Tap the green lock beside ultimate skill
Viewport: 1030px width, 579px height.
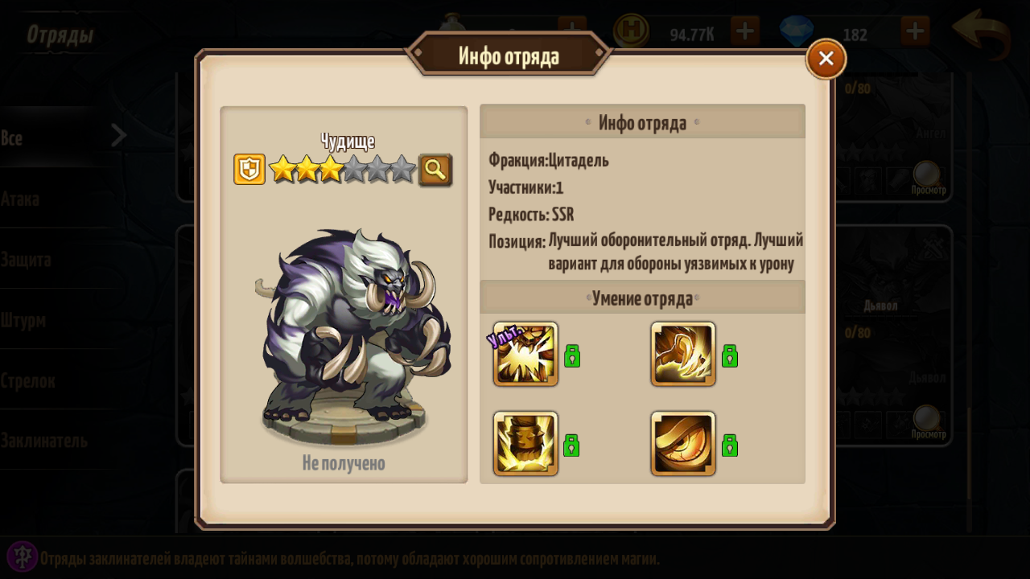pyautogui.click(x=572, y=355)
